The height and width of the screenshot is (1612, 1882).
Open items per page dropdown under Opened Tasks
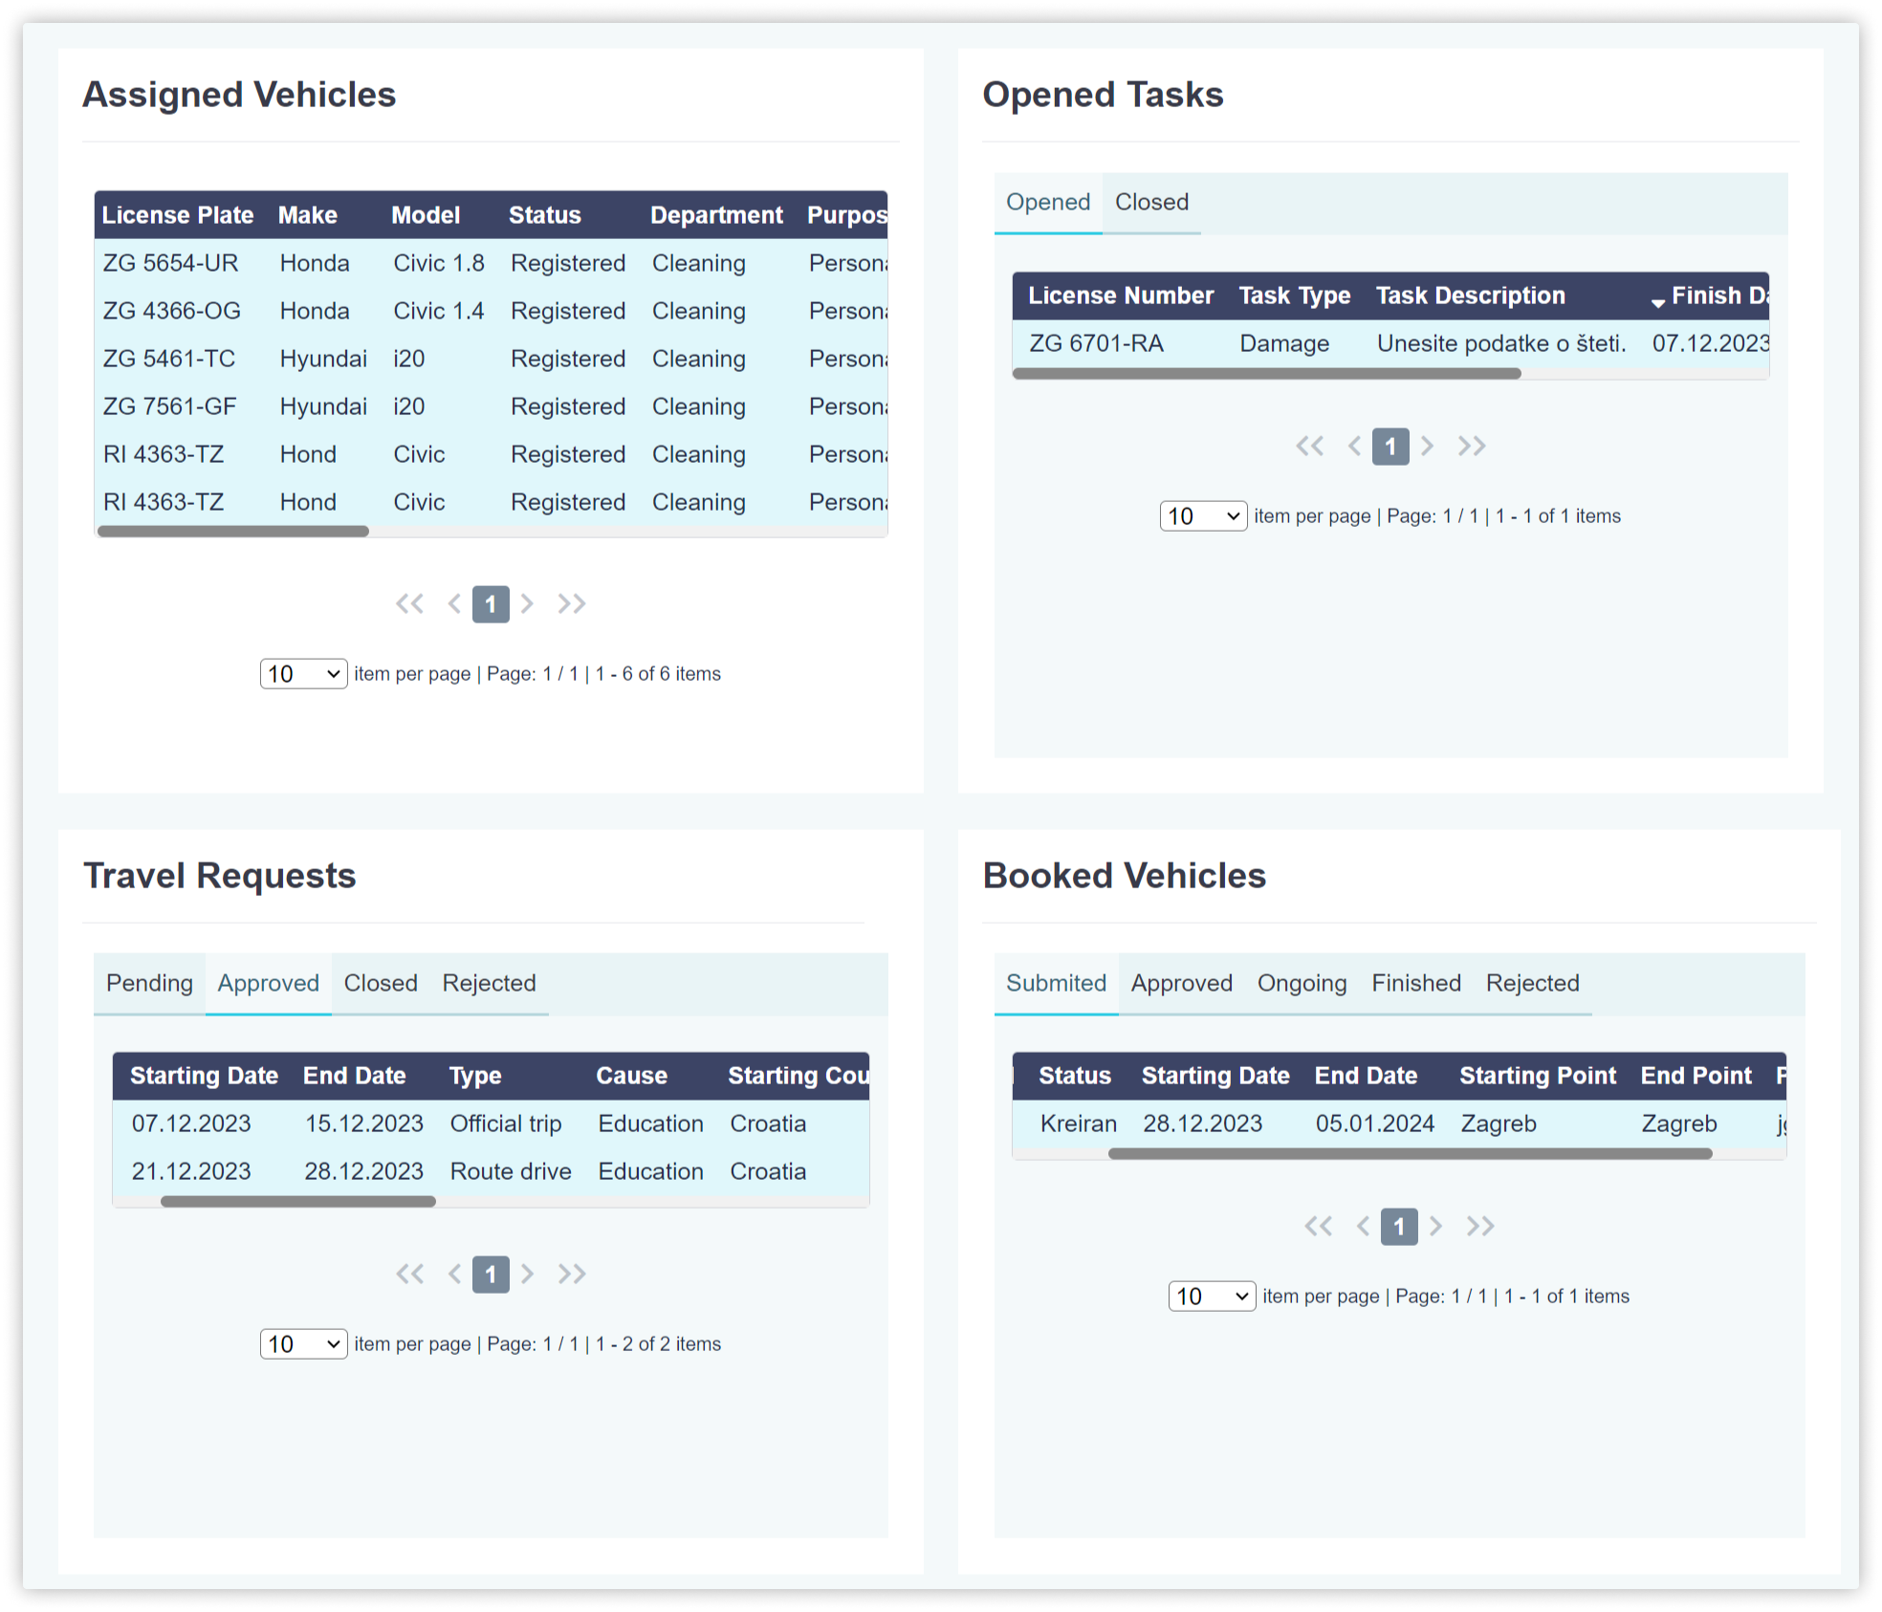1203,516
